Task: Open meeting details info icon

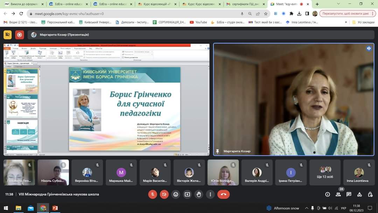Action: pos(328,194)
